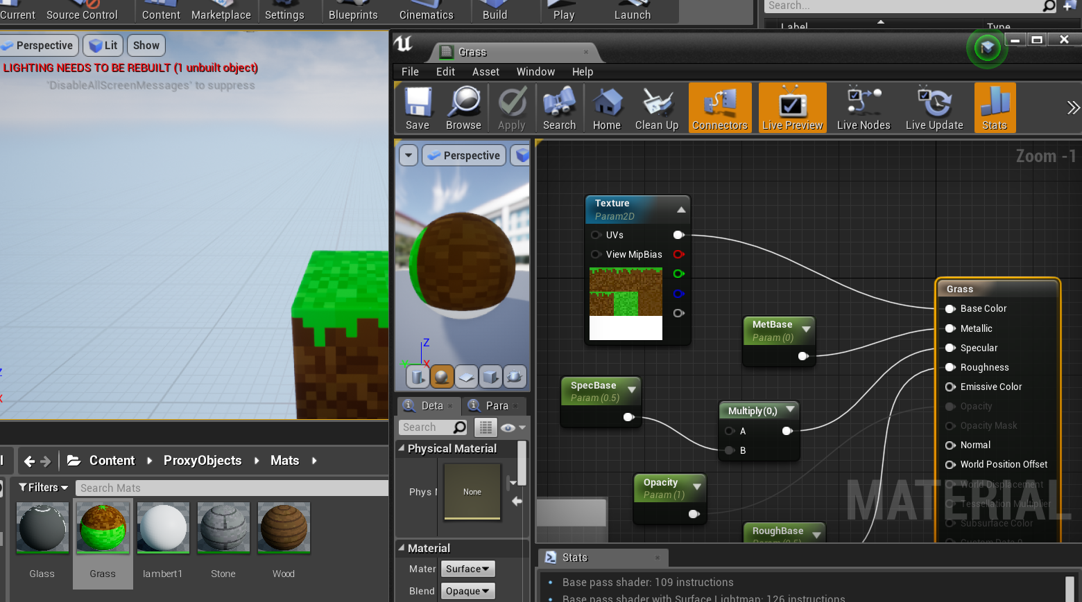Click the blue channel output pin

click(678, 293)
